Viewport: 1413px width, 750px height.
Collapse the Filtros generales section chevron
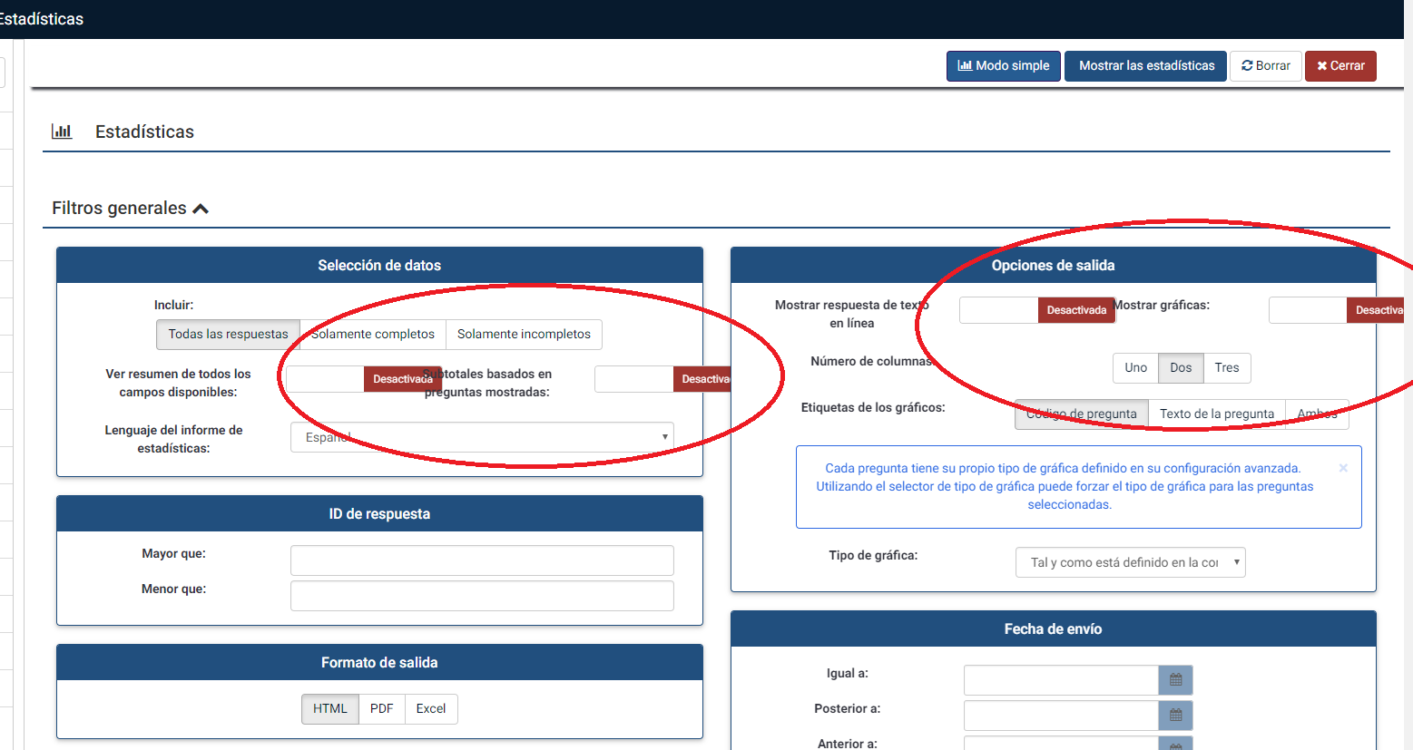pyautogui.click(x=201, y=209)
